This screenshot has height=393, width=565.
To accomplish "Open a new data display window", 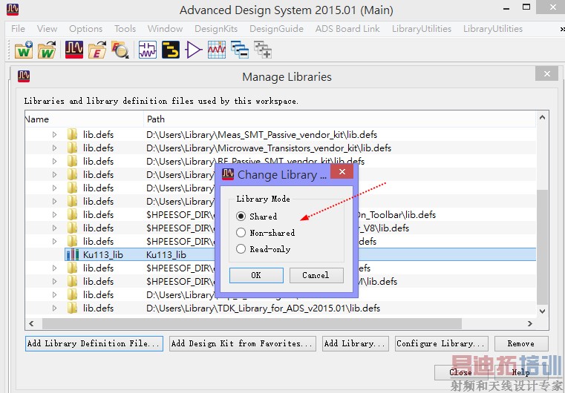I will [x=217, y=50].
